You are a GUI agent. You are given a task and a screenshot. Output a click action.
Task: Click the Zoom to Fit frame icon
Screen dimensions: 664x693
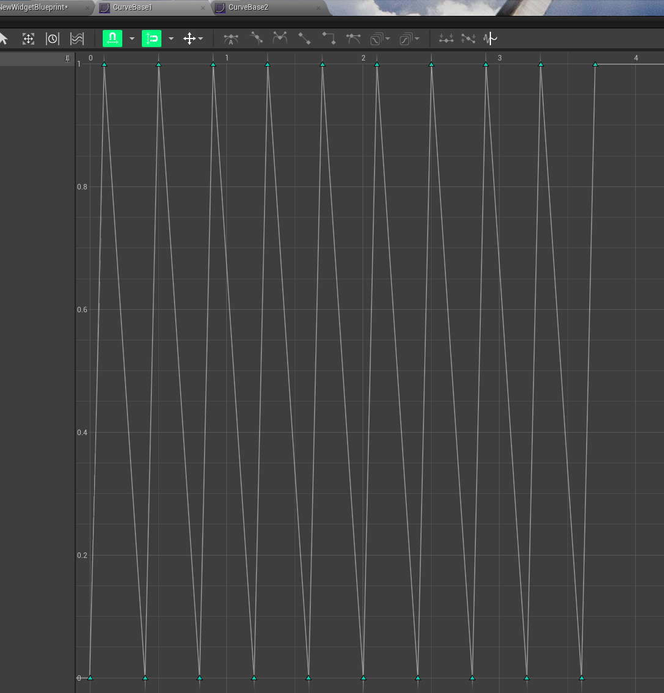(x=28, y=39)
